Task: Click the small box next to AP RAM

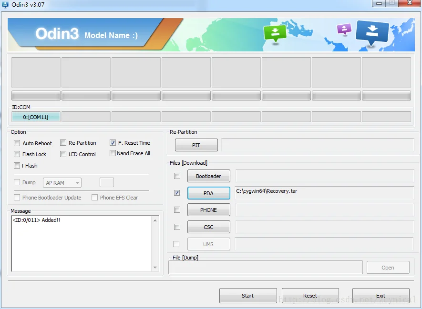Action: (107, 182)
